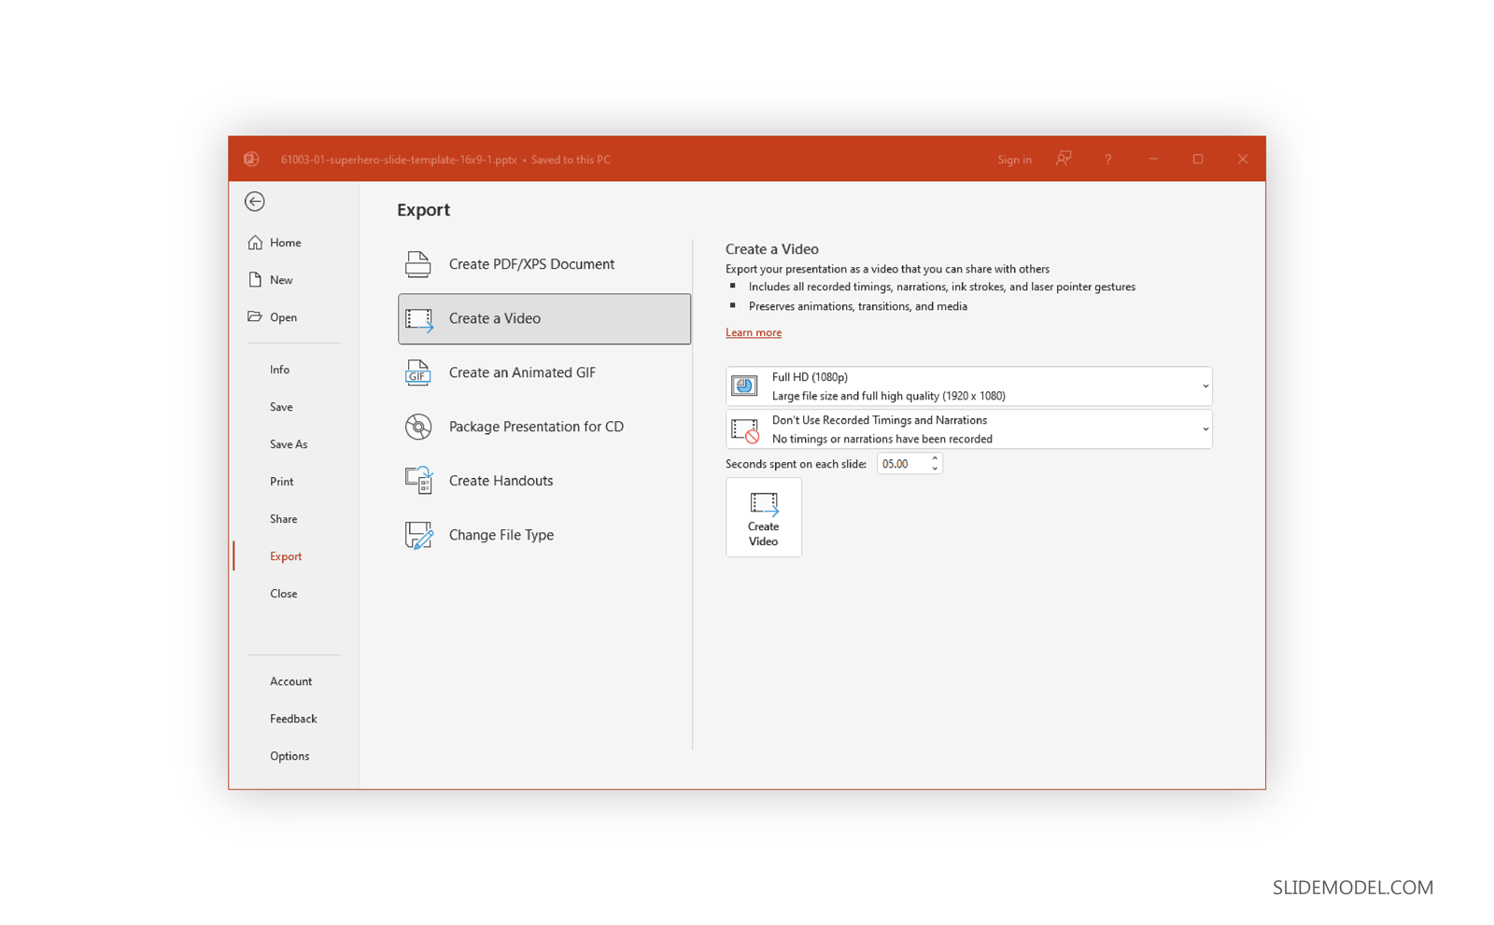Viewport: 1494px width, 925px height.
Task: Click the PowerPoint logo in title bar
Action: [251, 160]
